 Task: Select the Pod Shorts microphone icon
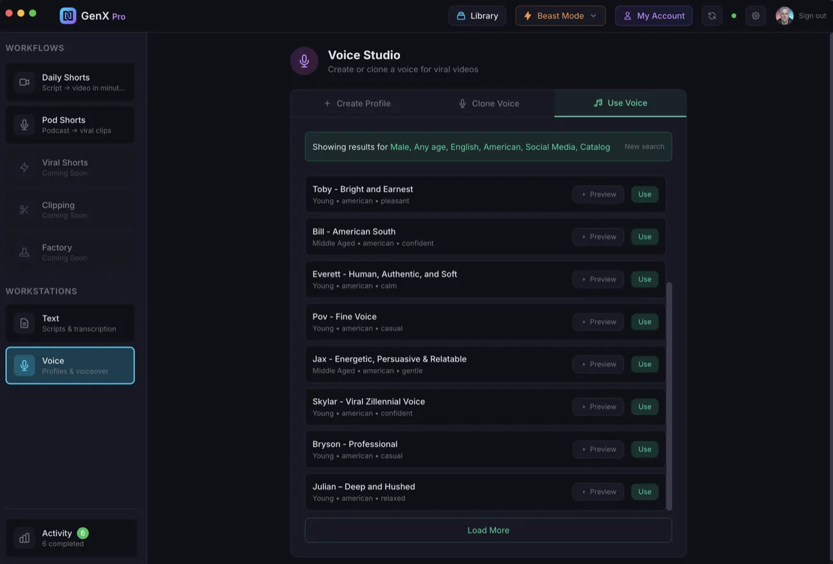click(x=24, y=124)
